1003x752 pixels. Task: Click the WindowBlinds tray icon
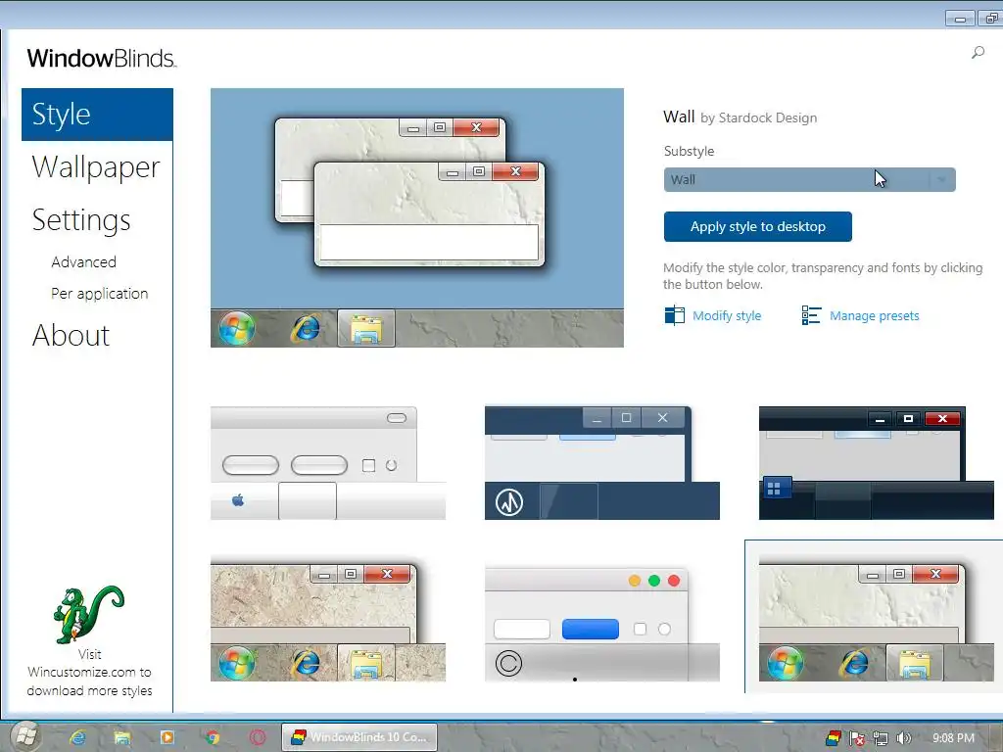(833, 738)
